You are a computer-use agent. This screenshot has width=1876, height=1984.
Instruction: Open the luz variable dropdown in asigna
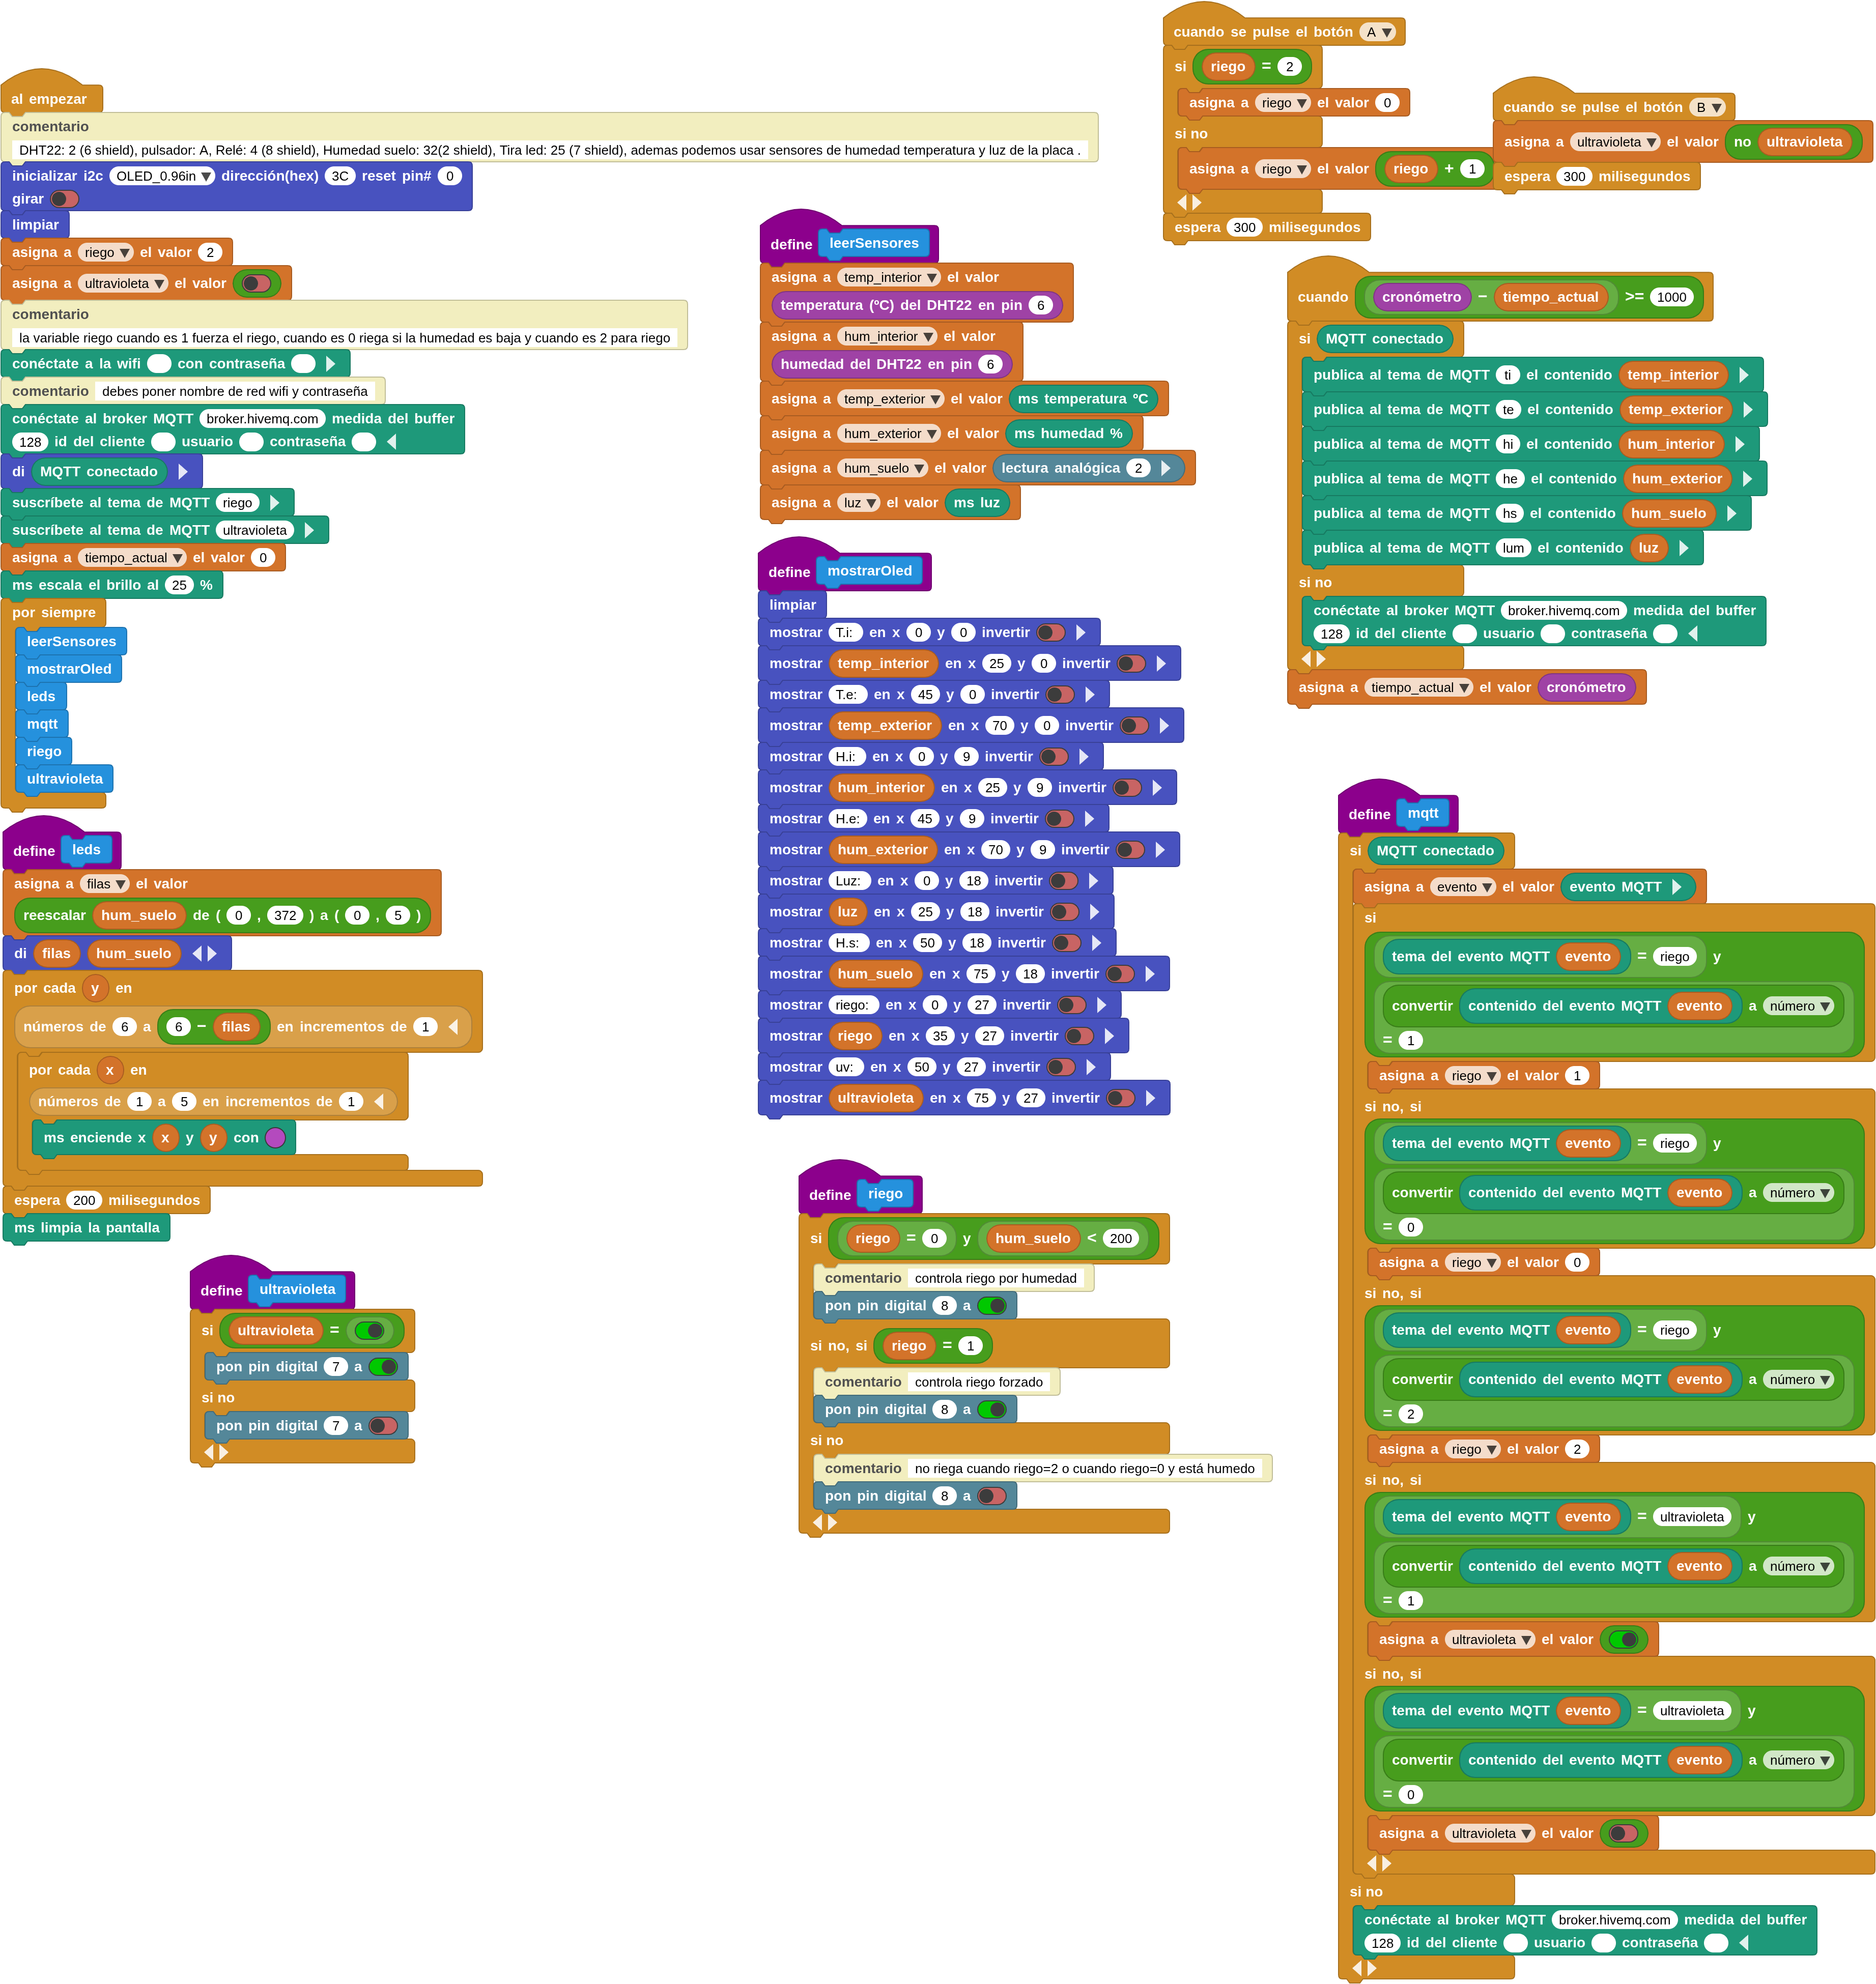(858, 503)
